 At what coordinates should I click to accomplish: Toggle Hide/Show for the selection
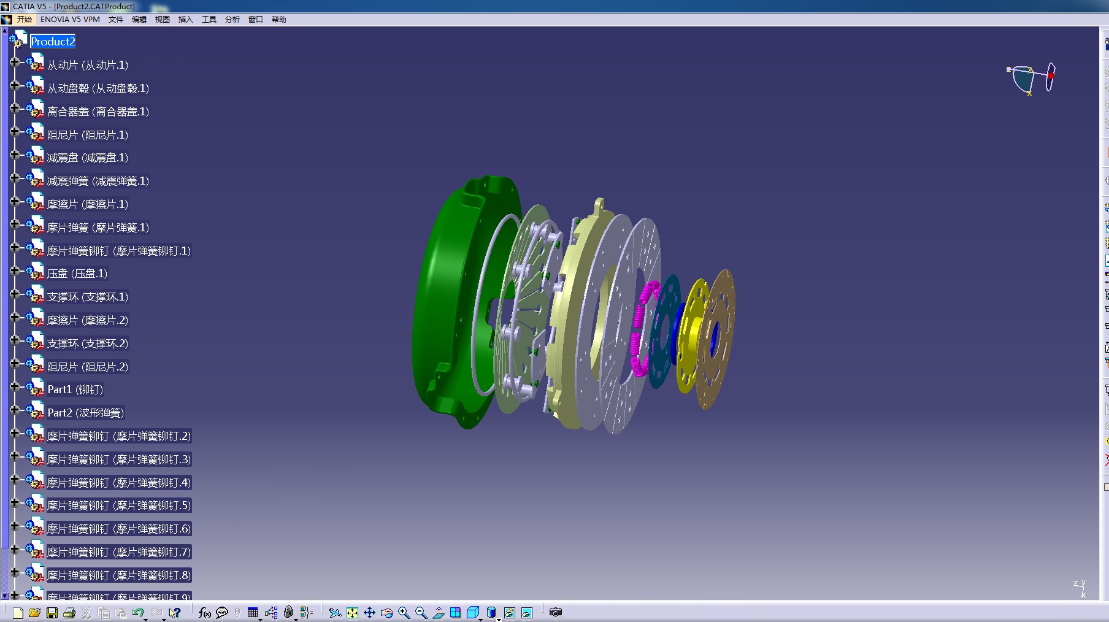509,612
